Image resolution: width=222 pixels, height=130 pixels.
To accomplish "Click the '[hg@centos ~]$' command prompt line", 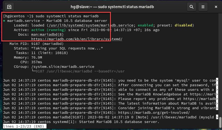I will click(x=51, y=16).
